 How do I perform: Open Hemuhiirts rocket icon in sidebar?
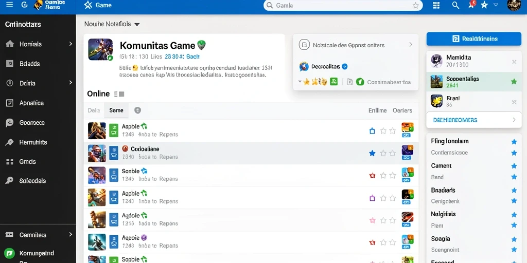[x=10, y=142]
